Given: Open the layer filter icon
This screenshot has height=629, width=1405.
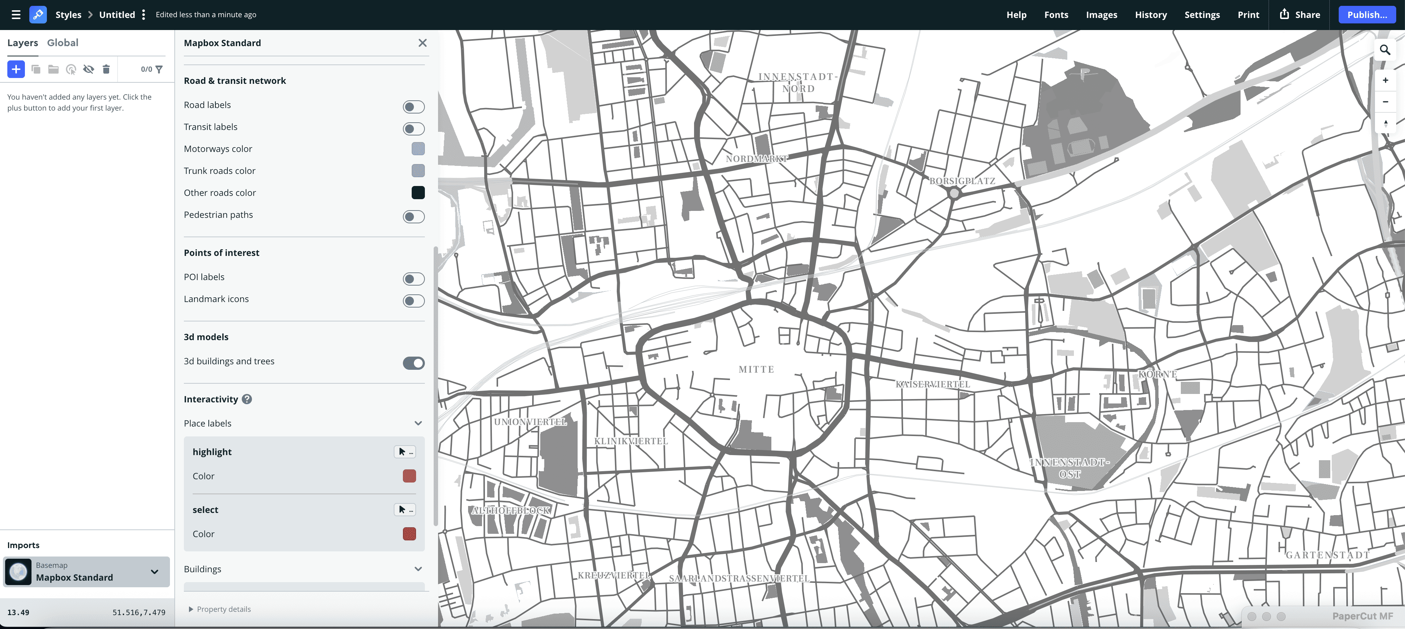Looking at the screenshot, I should pos(158,69).
